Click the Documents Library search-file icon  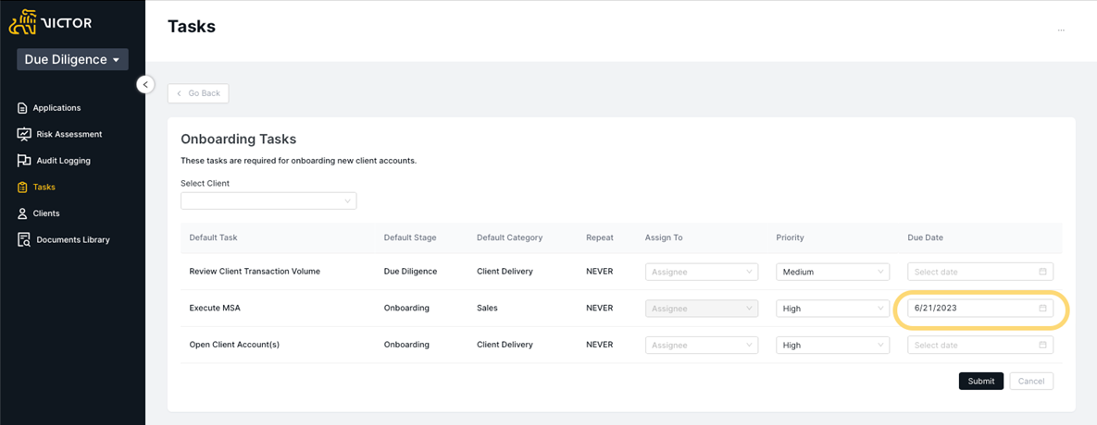point(24,240)
